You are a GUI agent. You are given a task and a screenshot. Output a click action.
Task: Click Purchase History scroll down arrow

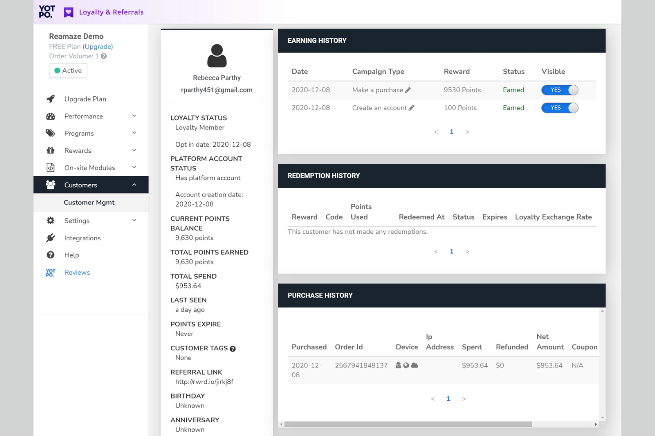pos(602,417)
